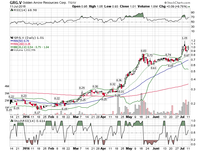Click the 0.31 price annotation
Screen dimensions: 200x151
[x=121, y=91]
